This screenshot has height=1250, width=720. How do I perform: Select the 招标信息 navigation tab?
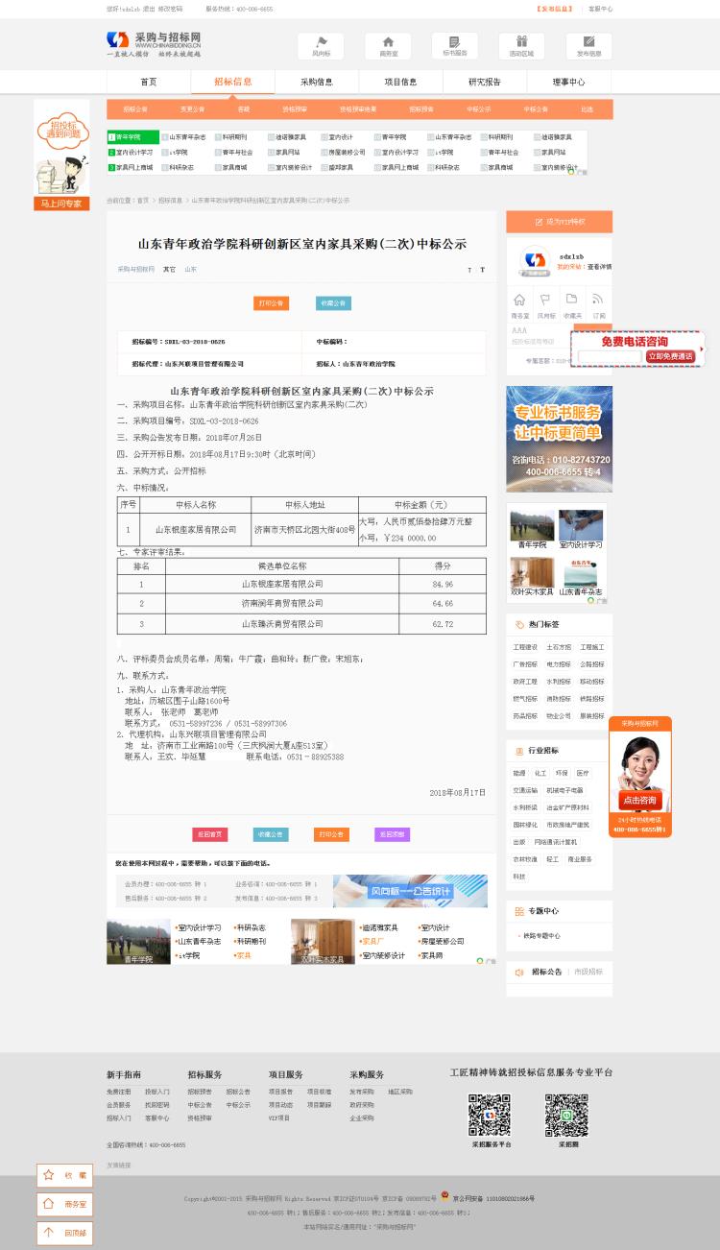[x=233, y=83]
